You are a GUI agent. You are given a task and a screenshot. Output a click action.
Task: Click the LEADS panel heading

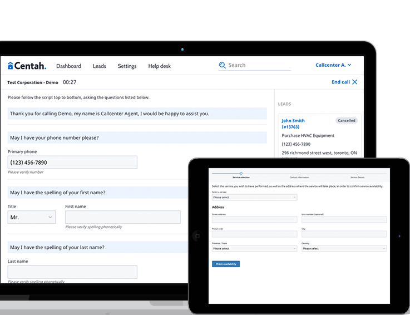tap(284, 104)
